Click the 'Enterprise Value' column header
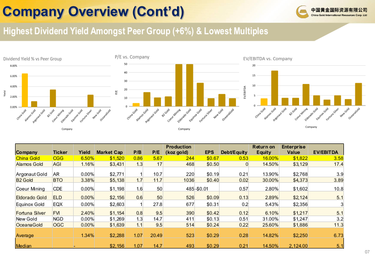The image size is (375, 259). click(294, 149)
